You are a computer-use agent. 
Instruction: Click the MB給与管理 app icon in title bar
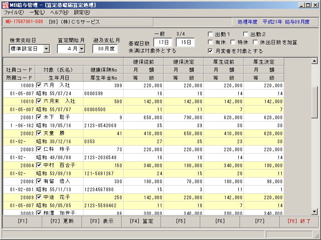6,5
